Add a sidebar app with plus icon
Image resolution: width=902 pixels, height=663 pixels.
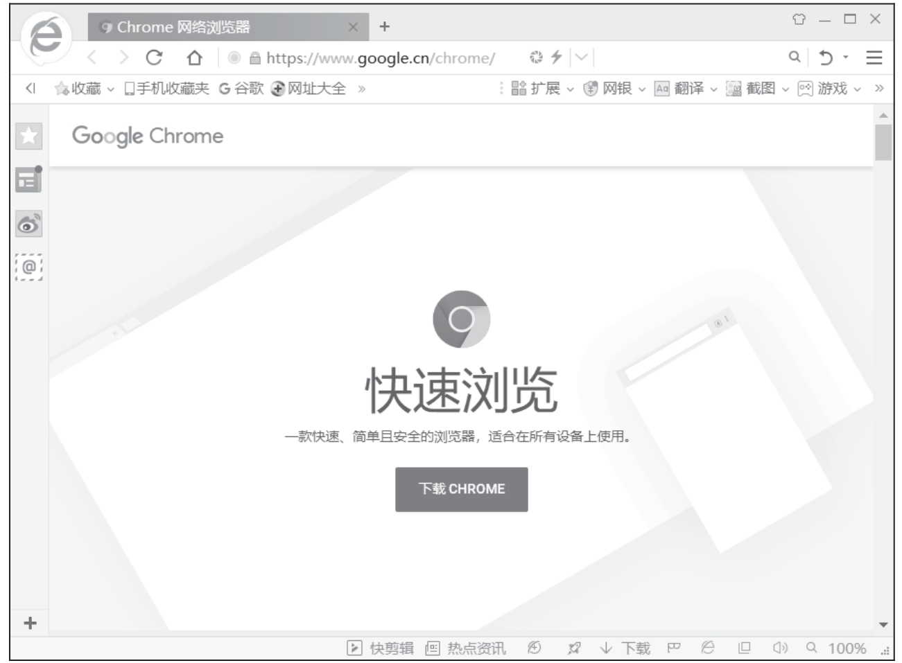pyautogui.click(x=30, y=623)
